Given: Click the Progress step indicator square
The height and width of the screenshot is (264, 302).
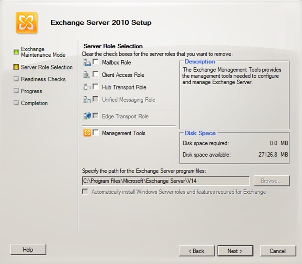Looking at the screenshot, I should [16, 91].
